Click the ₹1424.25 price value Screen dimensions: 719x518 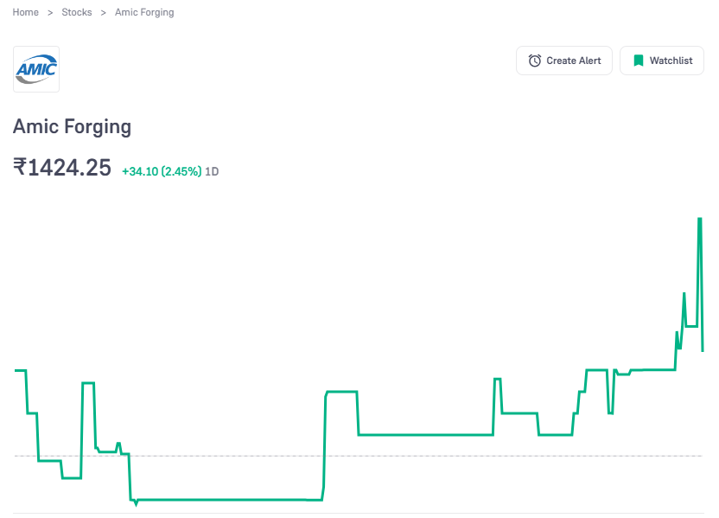(x=62, y=167)
